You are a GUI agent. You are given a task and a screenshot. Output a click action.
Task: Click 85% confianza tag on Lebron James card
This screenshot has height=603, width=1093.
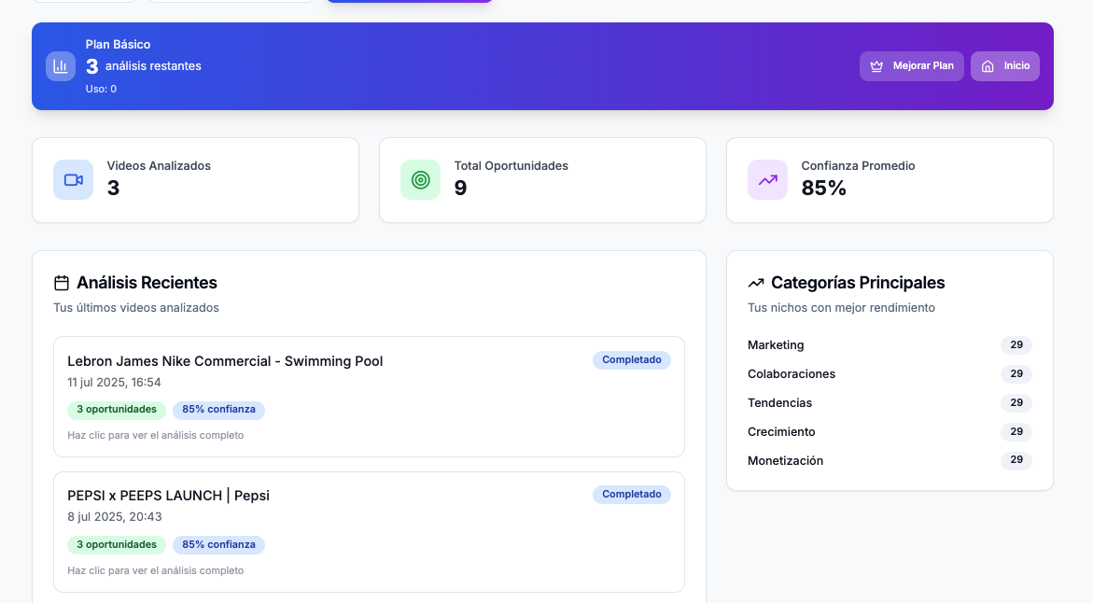[218, 410]
